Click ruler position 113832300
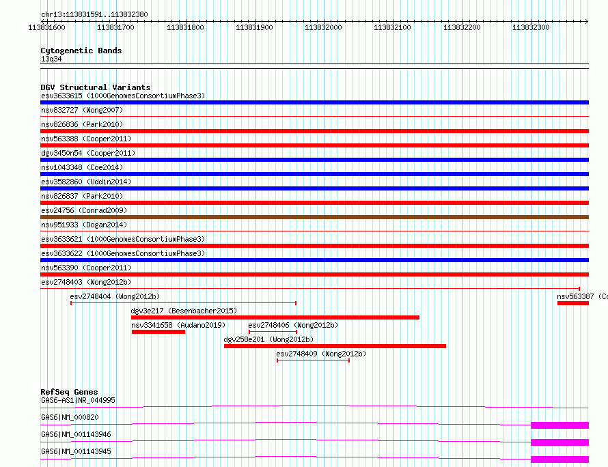This screenshot has height=467, width=608. [x=531, y=27]
